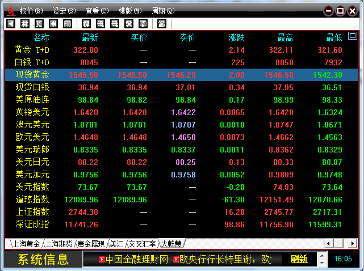Image resolution: width=364 pixels, height=271 pixels.
Task: Open the 中国金融理财网 news link
Action: 137,259
